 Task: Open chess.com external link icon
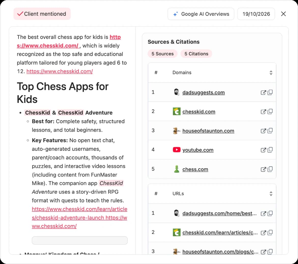coord(263,169)
